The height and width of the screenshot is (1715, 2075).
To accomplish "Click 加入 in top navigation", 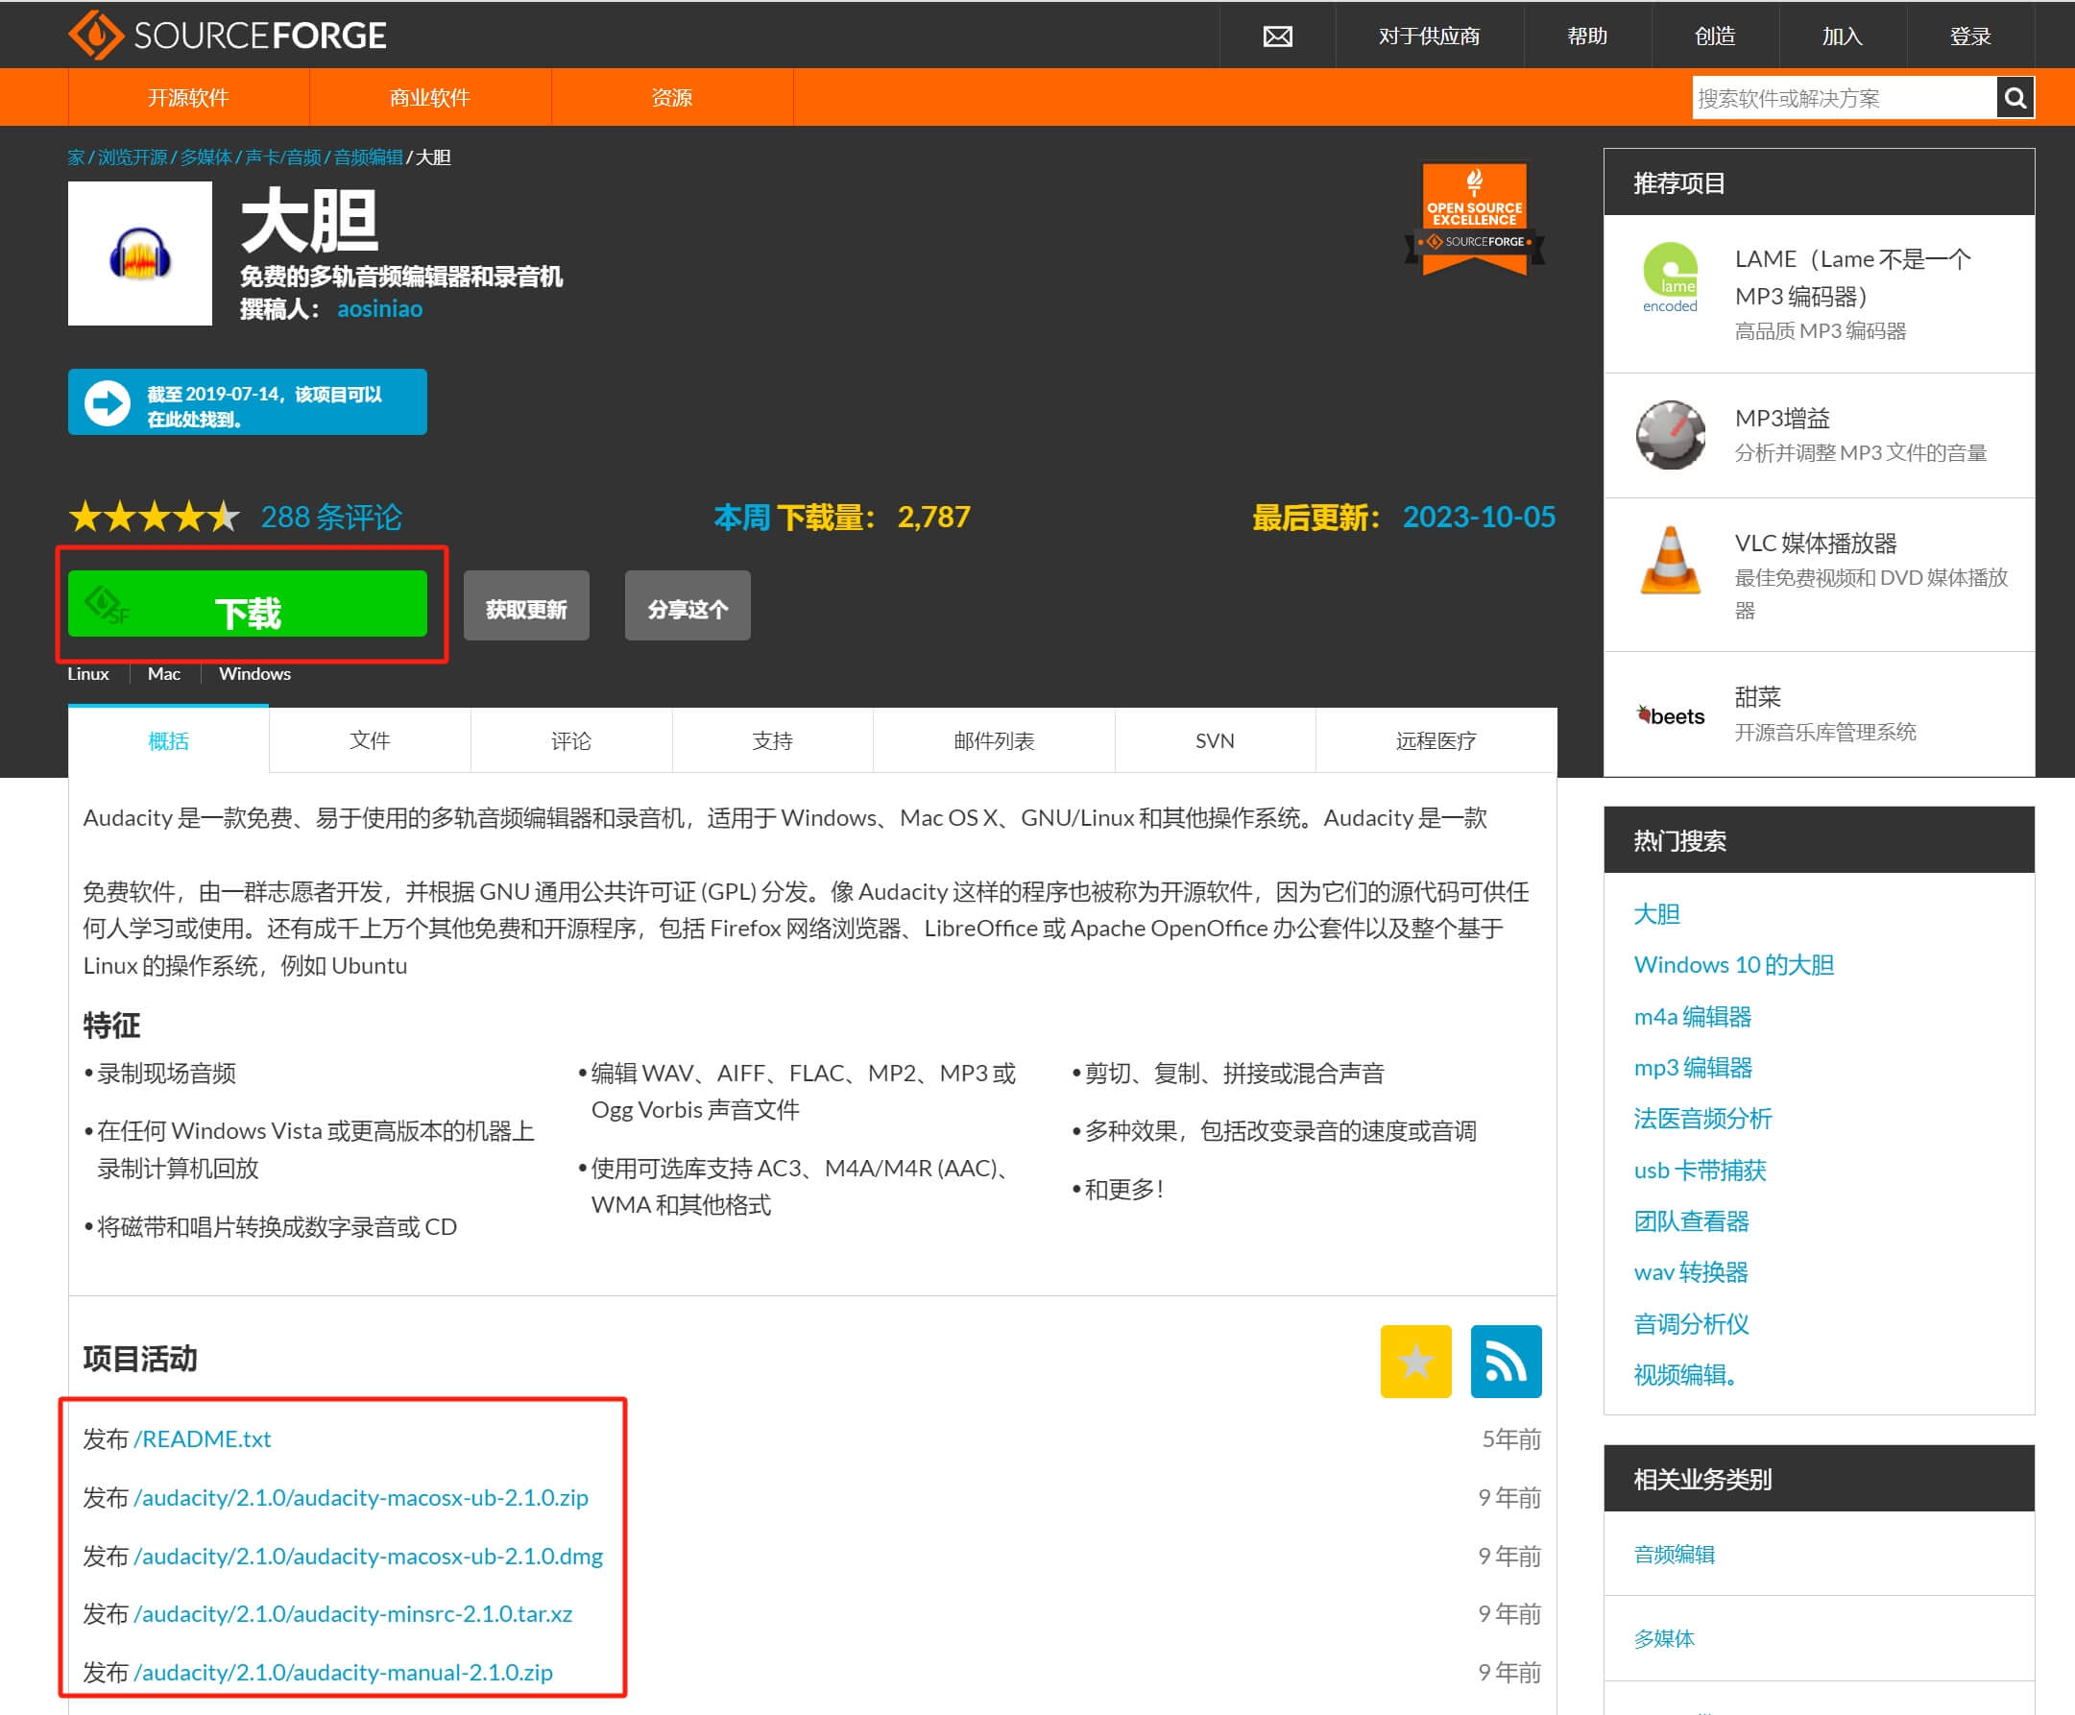I will [1842, 36].
